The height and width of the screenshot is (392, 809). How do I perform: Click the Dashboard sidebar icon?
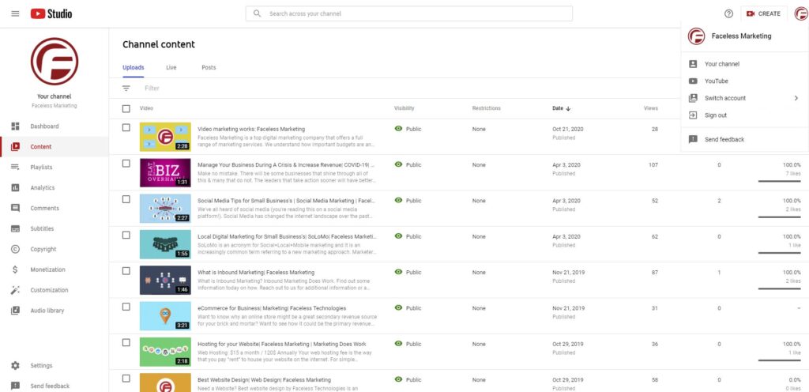click(16, 126)
